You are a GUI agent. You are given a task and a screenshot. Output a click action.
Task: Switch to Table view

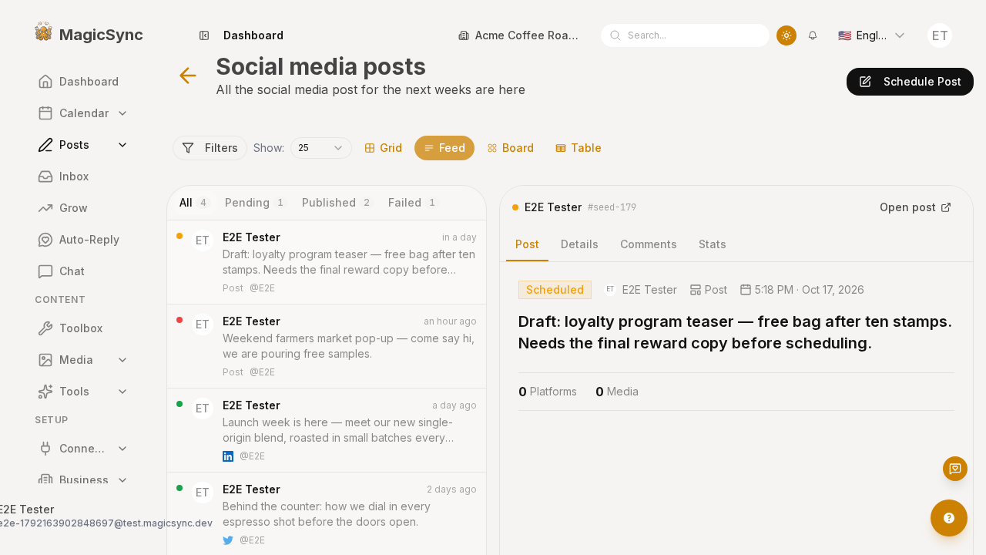[x=579, y=148]
